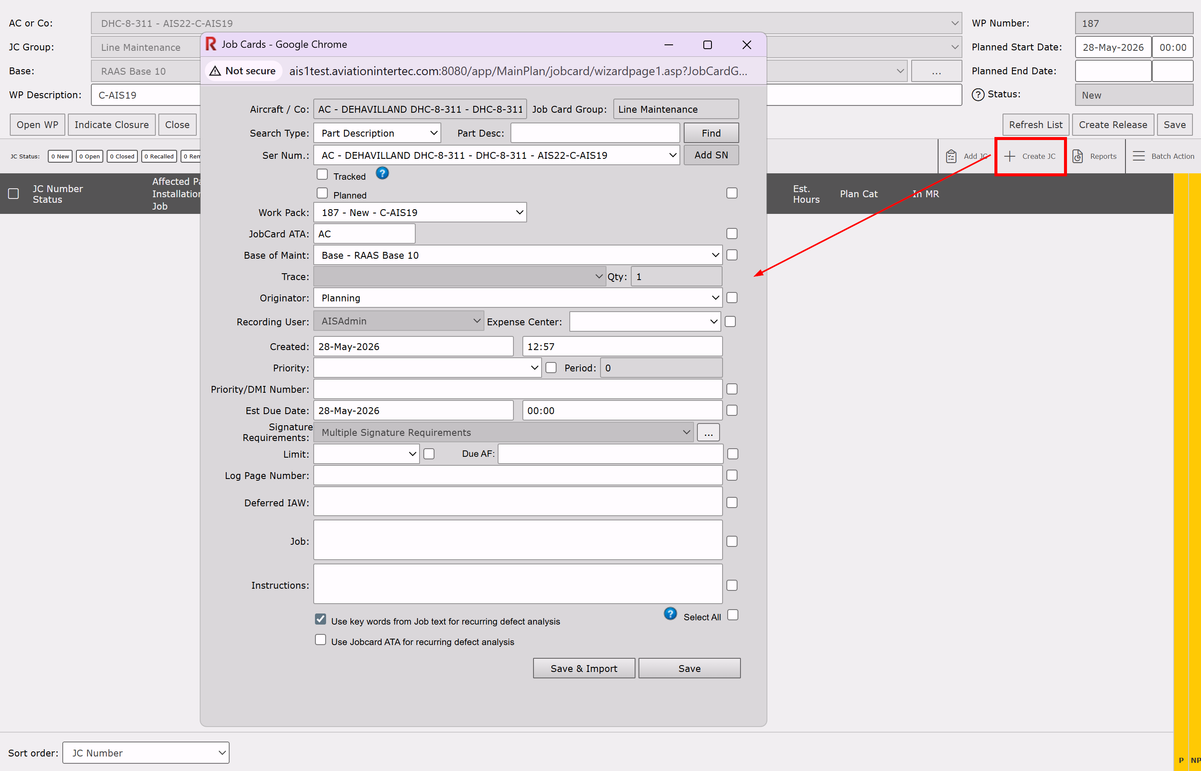Click the Not secure warning icon
The image size is (1201, 771).
pyautogui.click(x=215, y=71)
